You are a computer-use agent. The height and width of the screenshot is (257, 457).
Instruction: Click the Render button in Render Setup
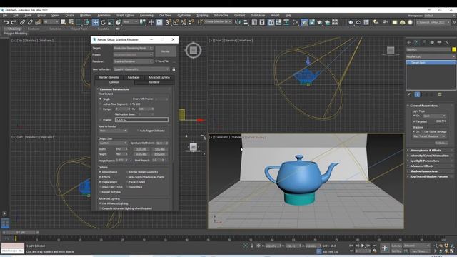[165, 51]
